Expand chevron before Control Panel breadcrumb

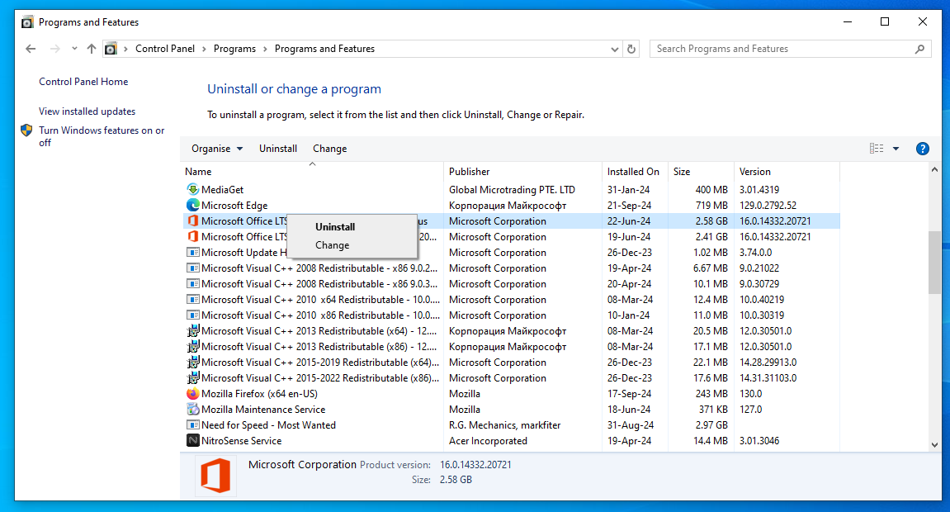click(x=126, y=49)
